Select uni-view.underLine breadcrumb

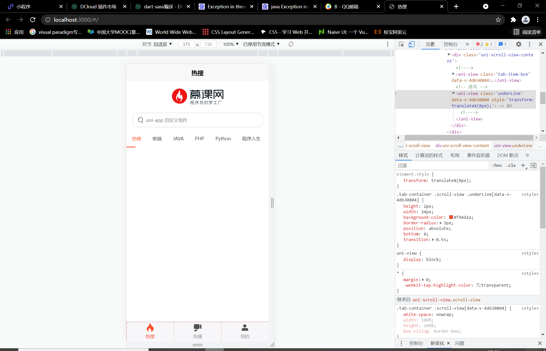tap(513, 146)
